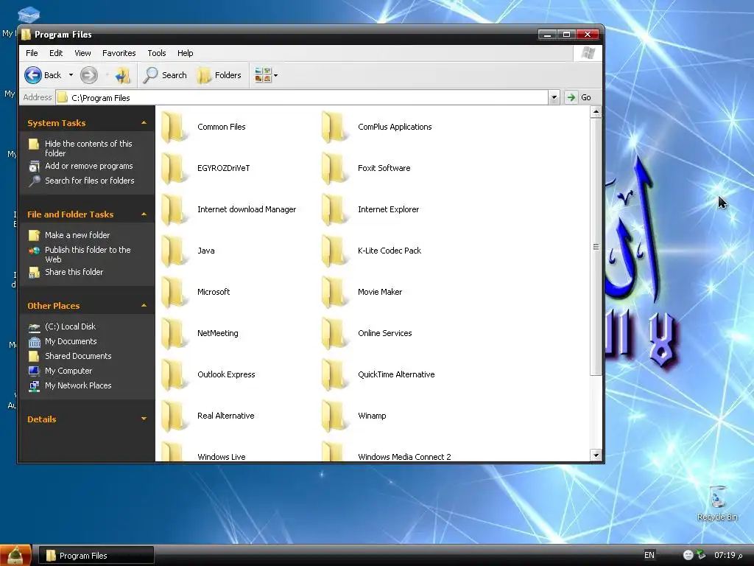Click Share this folder link
The width and height of the screenshot is (754, 566).
coord(74,272)
